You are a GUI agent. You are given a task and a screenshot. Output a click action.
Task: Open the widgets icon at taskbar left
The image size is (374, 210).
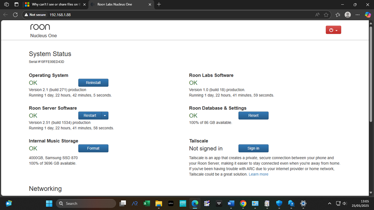(x=9, y=204)
